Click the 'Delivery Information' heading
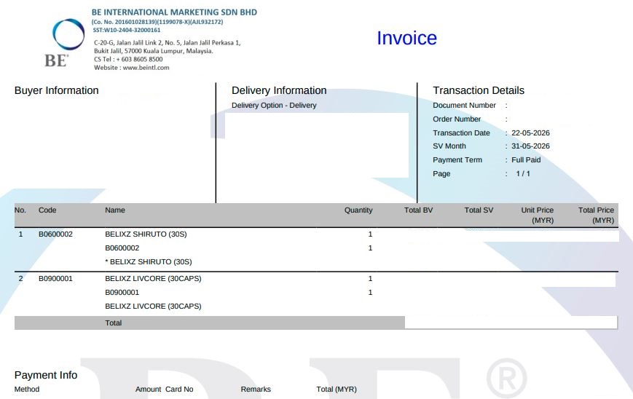 click(279, 90)
